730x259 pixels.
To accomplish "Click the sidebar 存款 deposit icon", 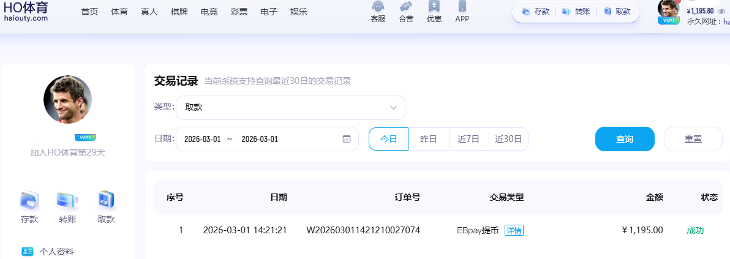I will (29, 201).
